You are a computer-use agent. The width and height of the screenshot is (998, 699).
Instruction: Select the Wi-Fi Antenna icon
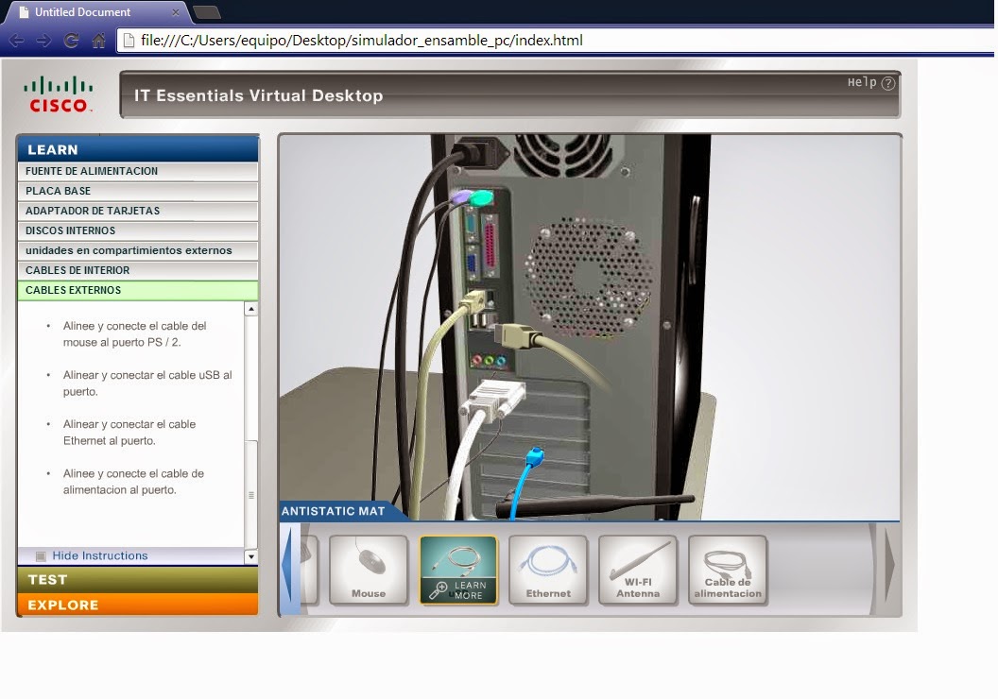(x=638, y=570)
